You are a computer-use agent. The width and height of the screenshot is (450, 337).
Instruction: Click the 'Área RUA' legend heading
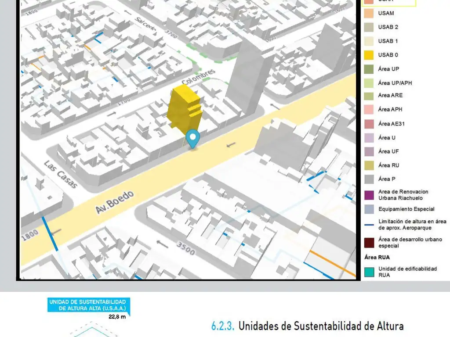(x=377, y=257)
